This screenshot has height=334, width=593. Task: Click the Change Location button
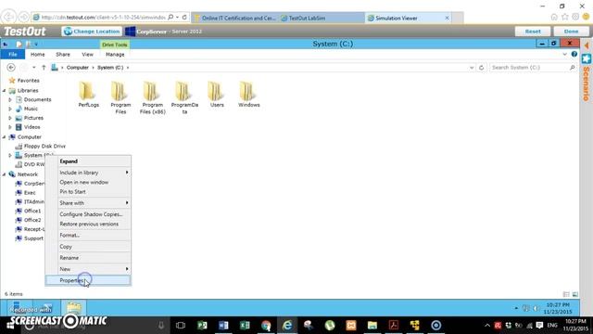(92, 32)
